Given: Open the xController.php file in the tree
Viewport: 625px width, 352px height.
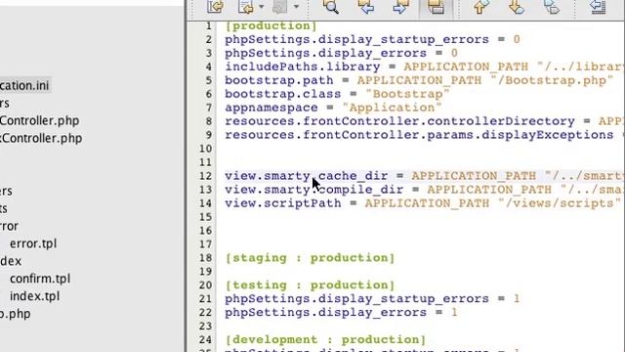Looking at the screenshot, I should (41, 138).
